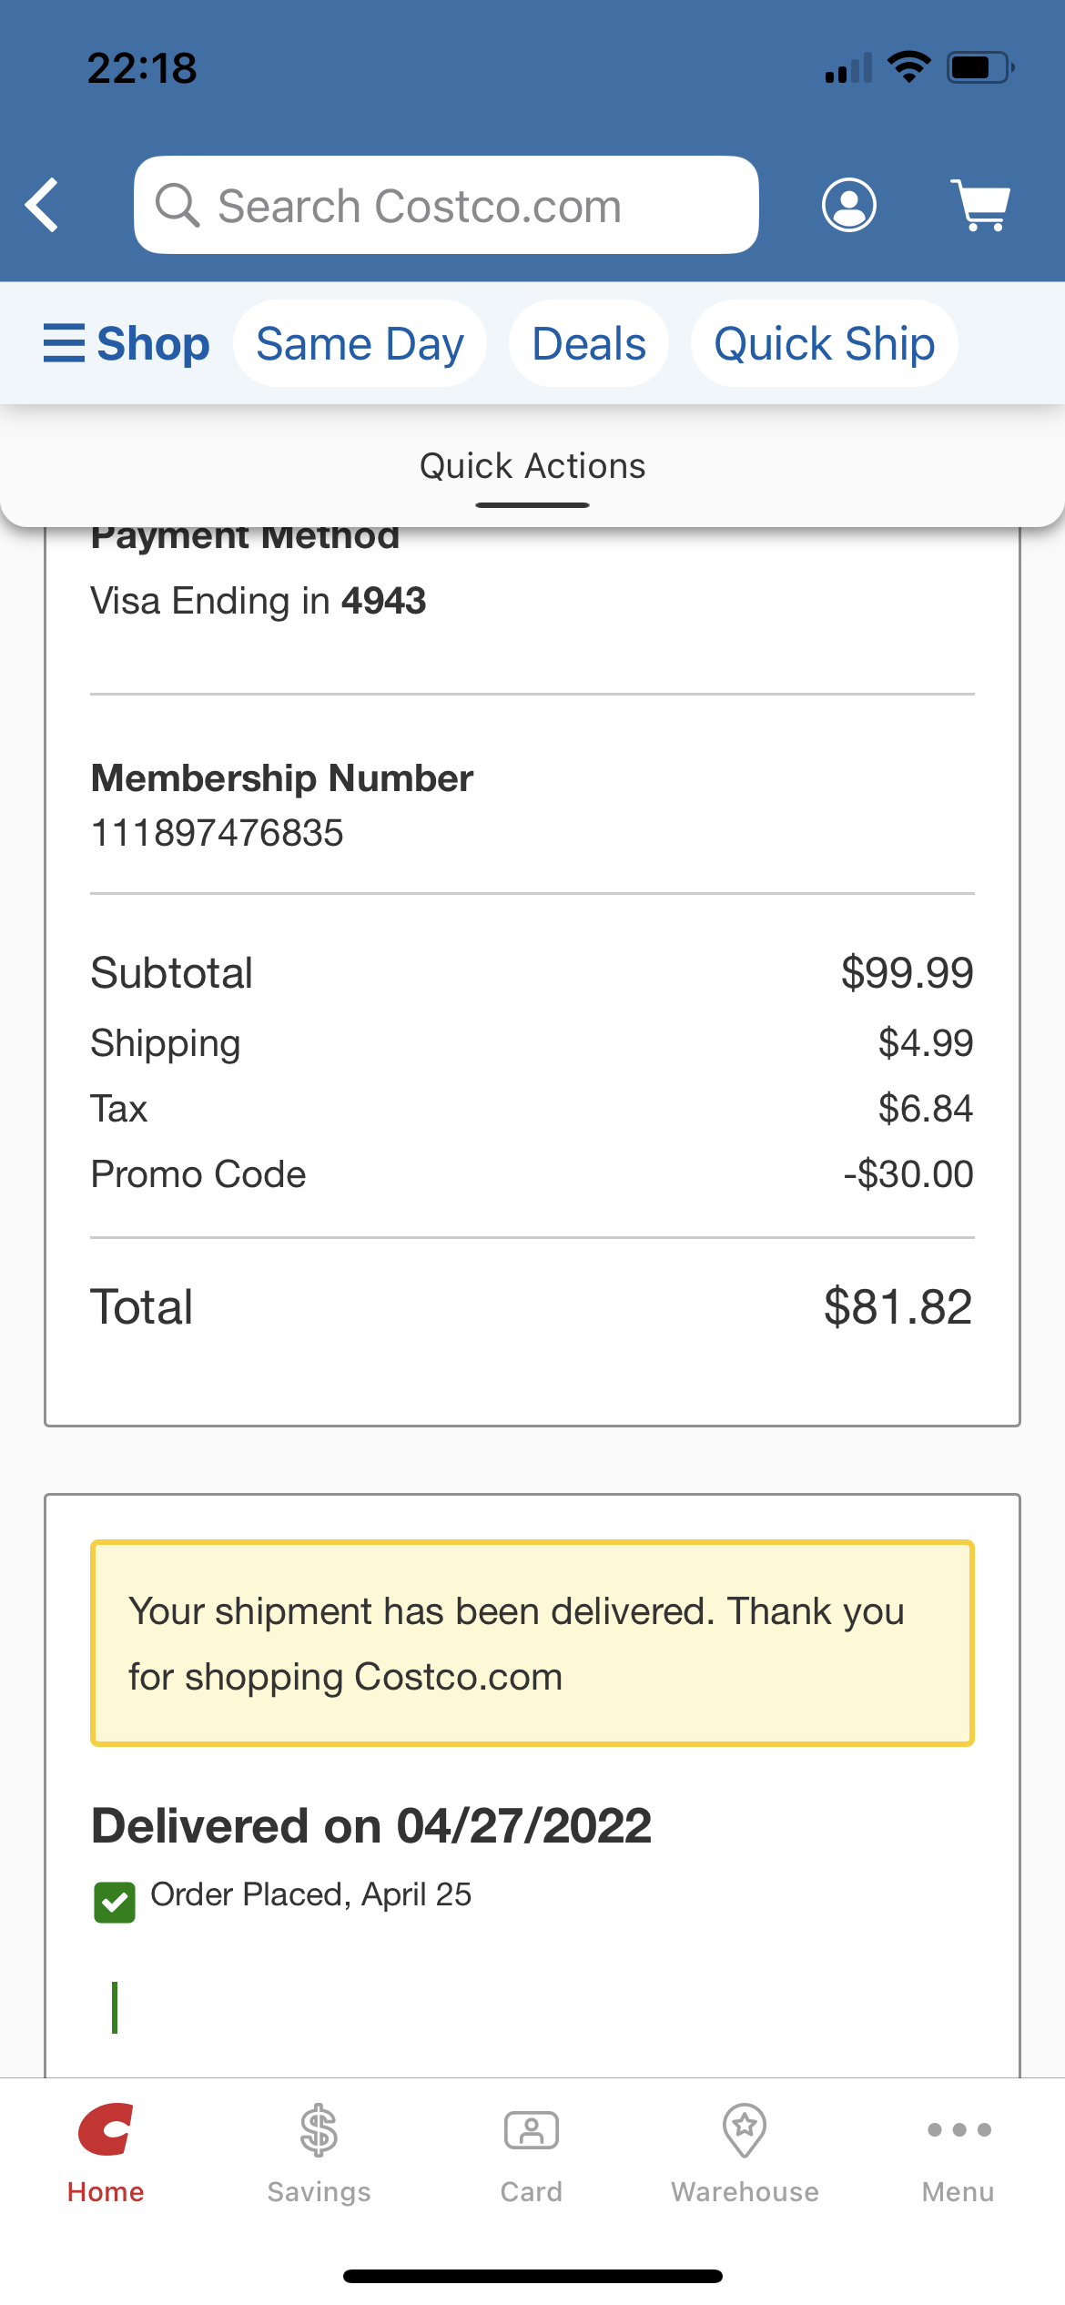
Task: Tap the membership number 111897476835
Action: (x=218, y=833)
